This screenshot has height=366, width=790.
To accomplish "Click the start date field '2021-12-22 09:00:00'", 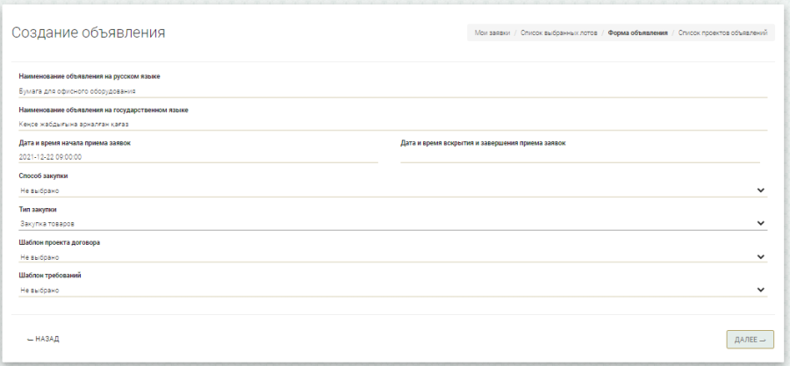I will point(197,157).
